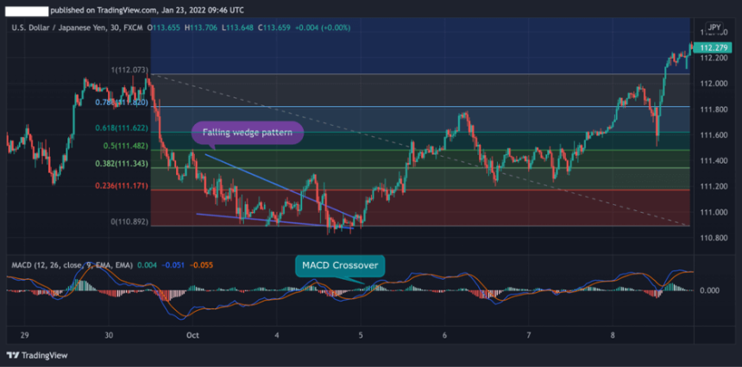Open the JPY currency selector
This screenshot has height=367, width=742.
coord(714,28)
